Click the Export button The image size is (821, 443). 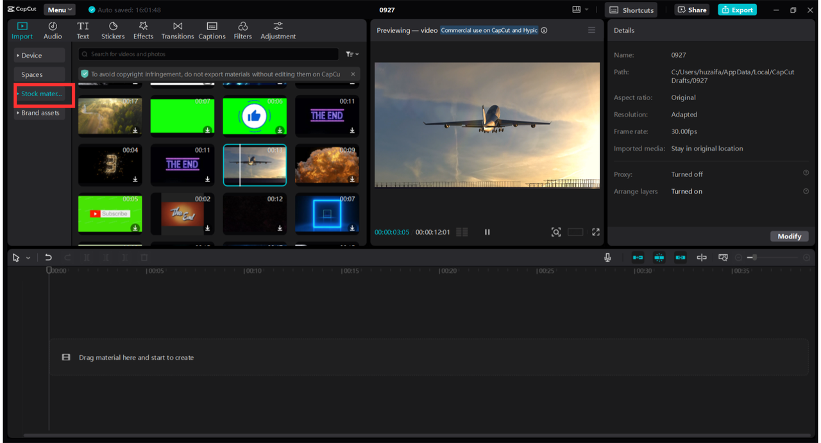coord(737,10)
